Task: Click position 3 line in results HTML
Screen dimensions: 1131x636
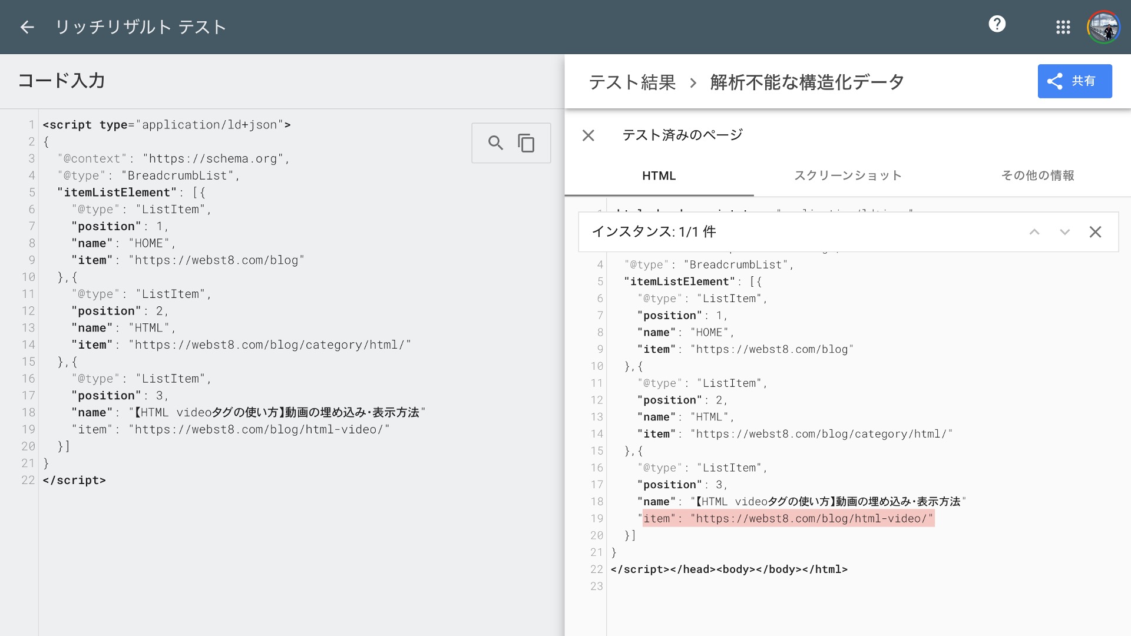Action: click(x=683, y=485)
